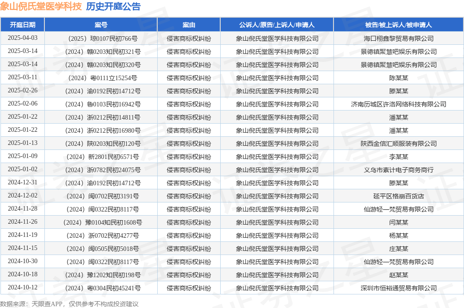
Task: Click case number (2024)浙0212民初14811号
Action: pyautogui.click(x=103, y=117)
